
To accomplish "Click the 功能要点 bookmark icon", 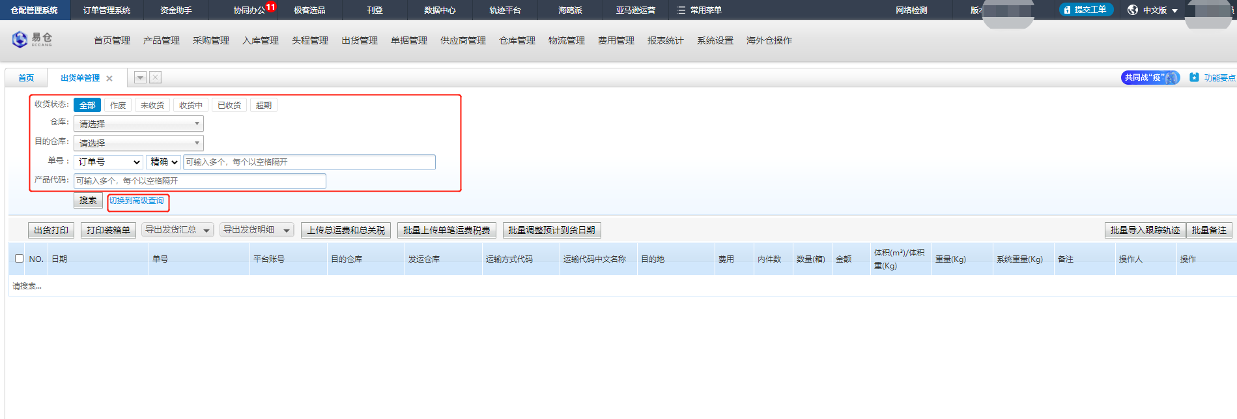I will coord(1194,78).
